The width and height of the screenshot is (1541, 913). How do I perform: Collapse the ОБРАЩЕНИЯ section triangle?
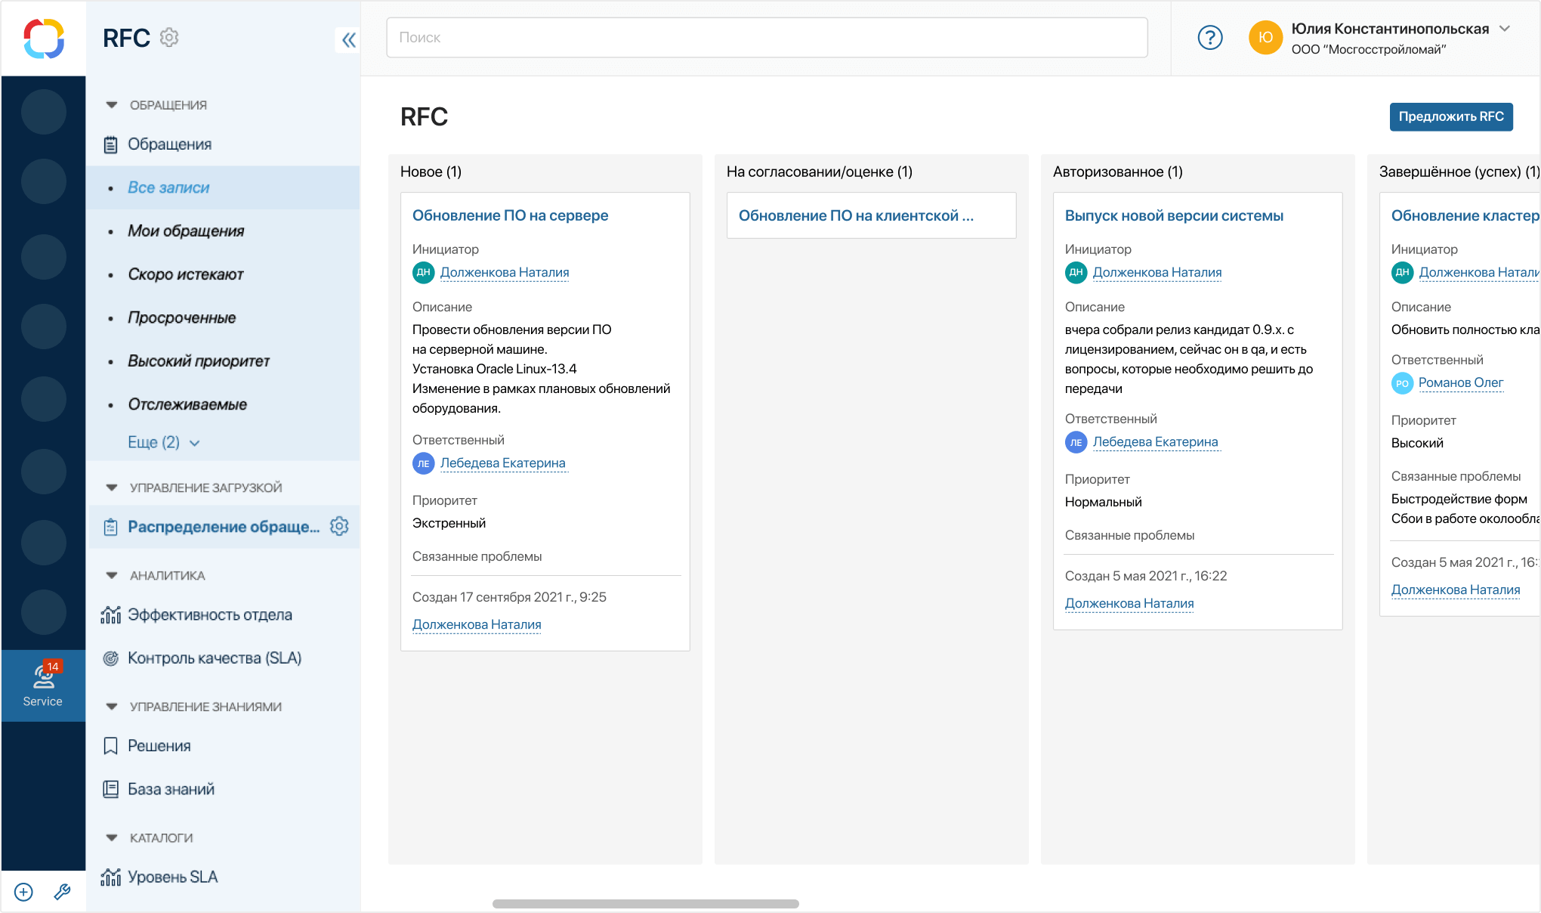tap(112, 105)
